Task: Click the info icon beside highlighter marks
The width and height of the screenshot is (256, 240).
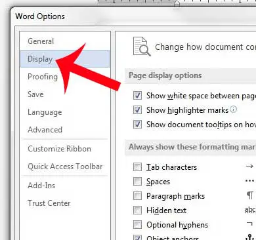Action: [x=234, y=109]
